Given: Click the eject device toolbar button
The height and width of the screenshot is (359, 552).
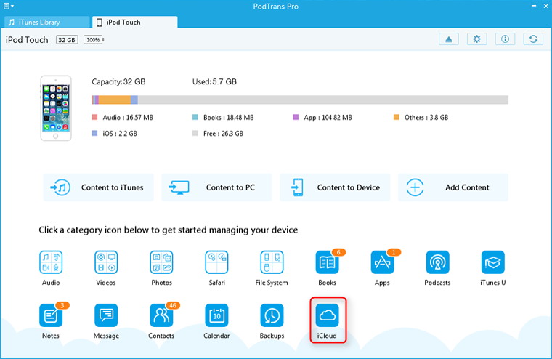Looking at the screenshot, I should tap(449, 39).
